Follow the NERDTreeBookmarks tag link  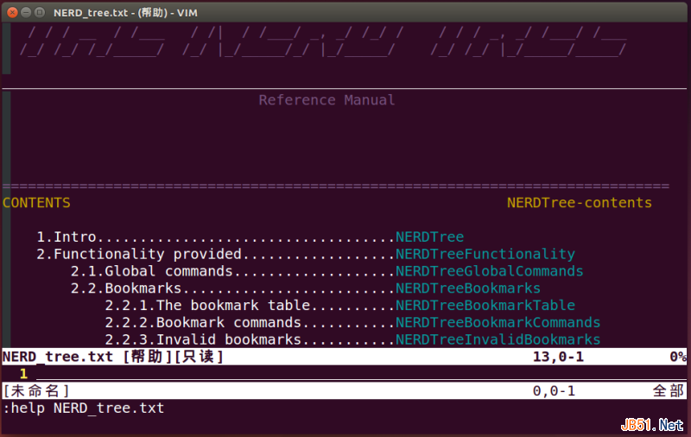click(x=468, y=288)
